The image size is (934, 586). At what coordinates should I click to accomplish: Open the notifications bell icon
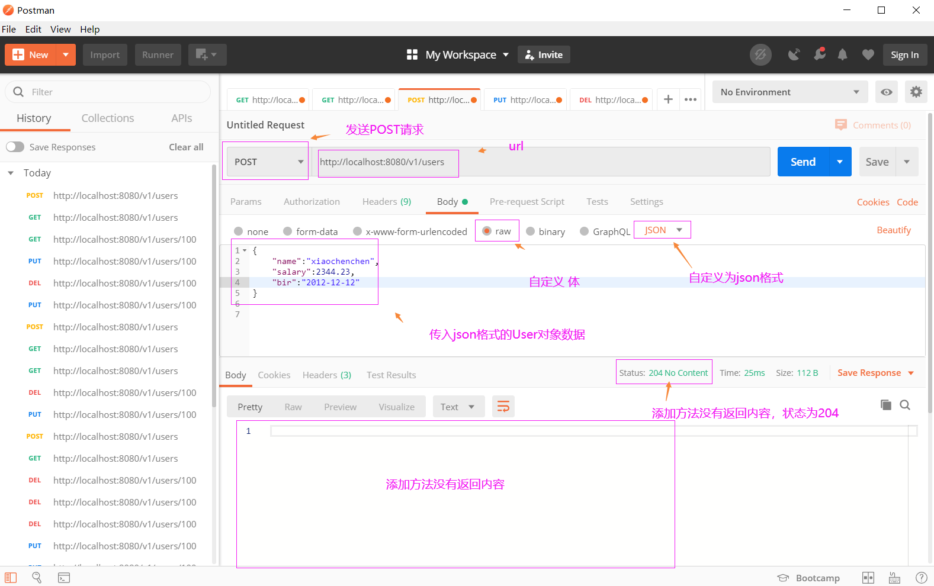click(x=842, y=54)
